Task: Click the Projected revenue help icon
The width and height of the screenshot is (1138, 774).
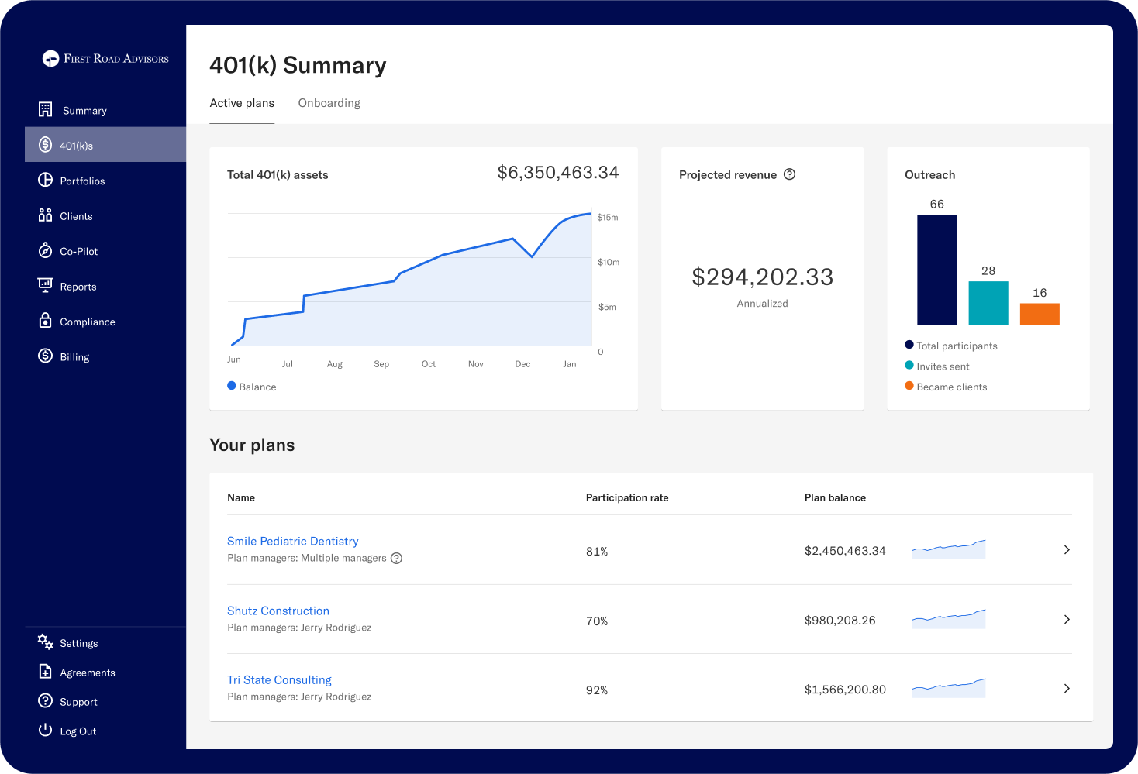Action: tap(789, 174)
